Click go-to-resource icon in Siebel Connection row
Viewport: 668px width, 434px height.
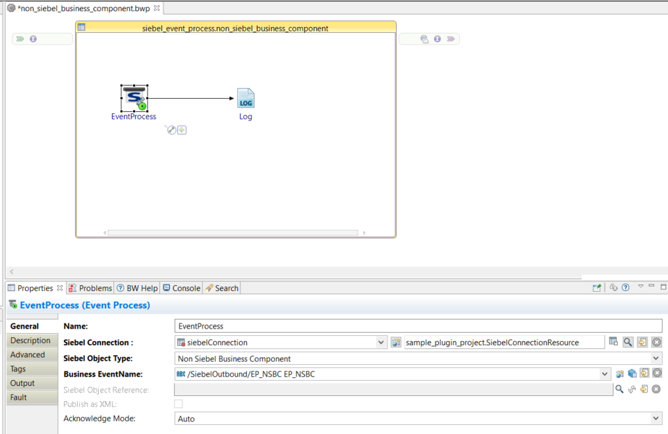[x=642, y=342]
